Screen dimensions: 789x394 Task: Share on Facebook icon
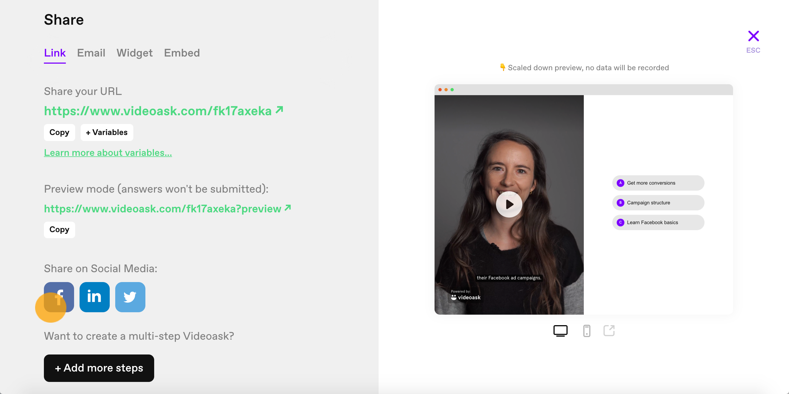click(x=59, y=297)
